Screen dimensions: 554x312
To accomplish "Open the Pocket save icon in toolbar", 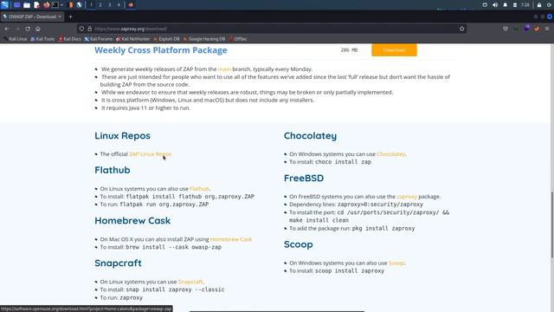I will 506,29.
